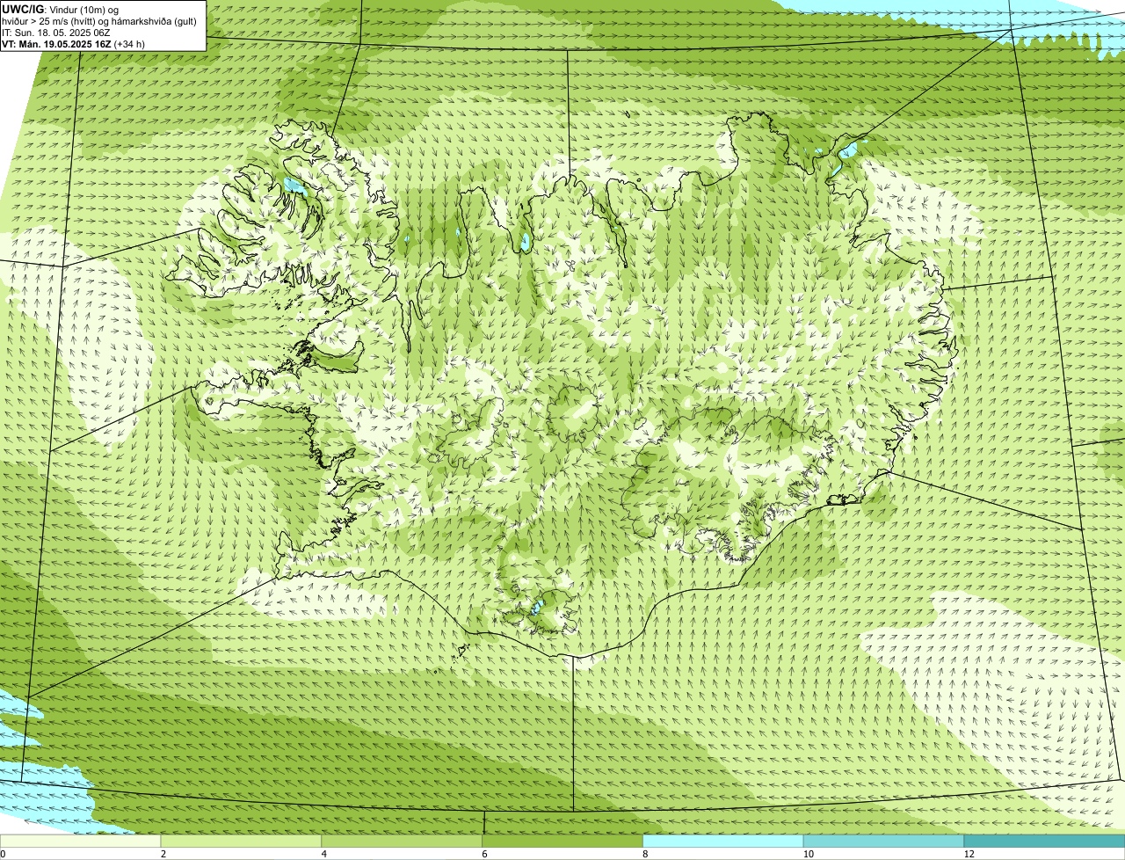Screen dimensions: 1125x860
Task: Click the "VT: Mán. 19.05.2025 16Z" valid time line
Action: [74, 44]
